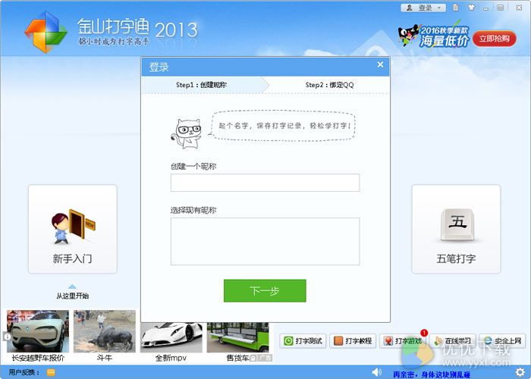The image size is (531, 379).
Task: Click the 创建一个昵称 input field
Action: pos(265,183)
